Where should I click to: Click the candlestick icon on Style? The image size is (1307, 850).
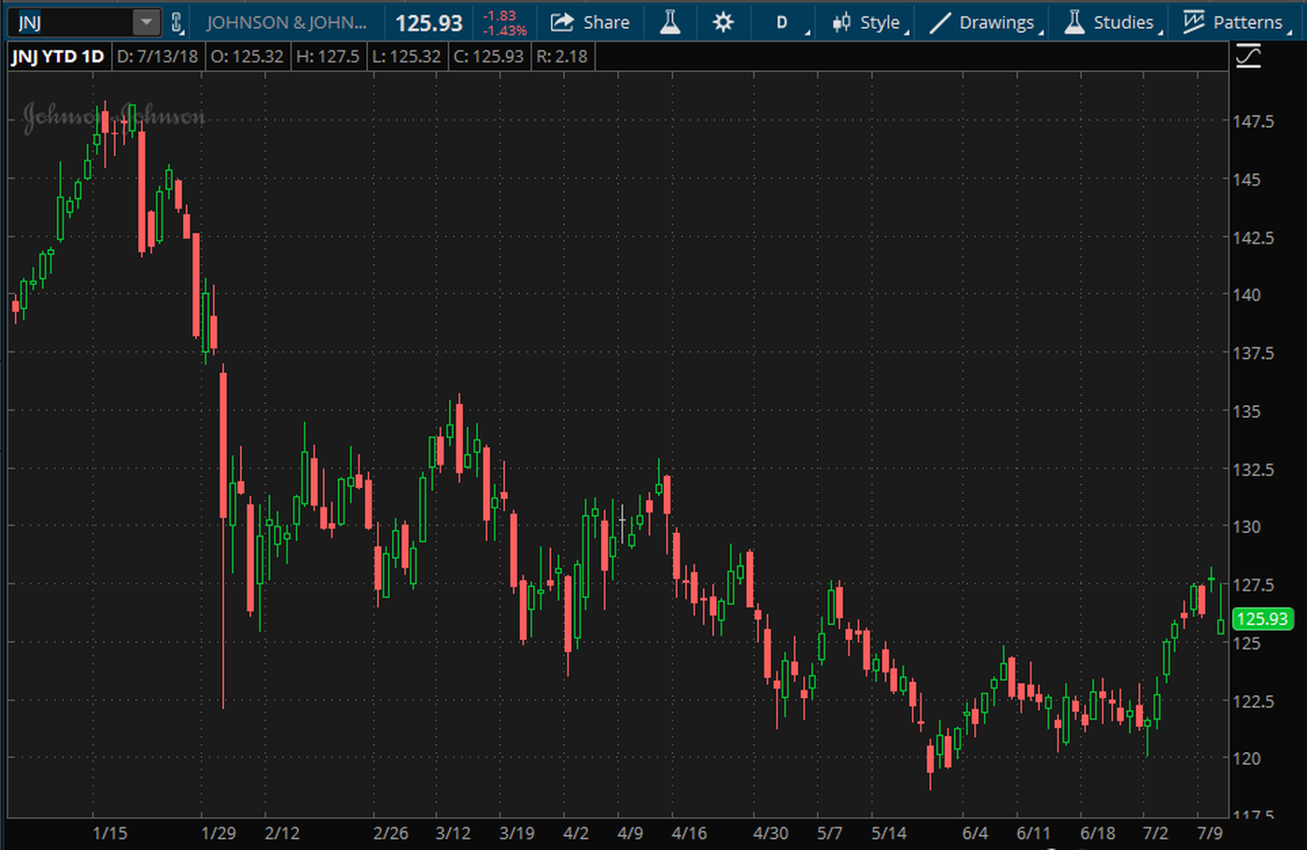841,22
